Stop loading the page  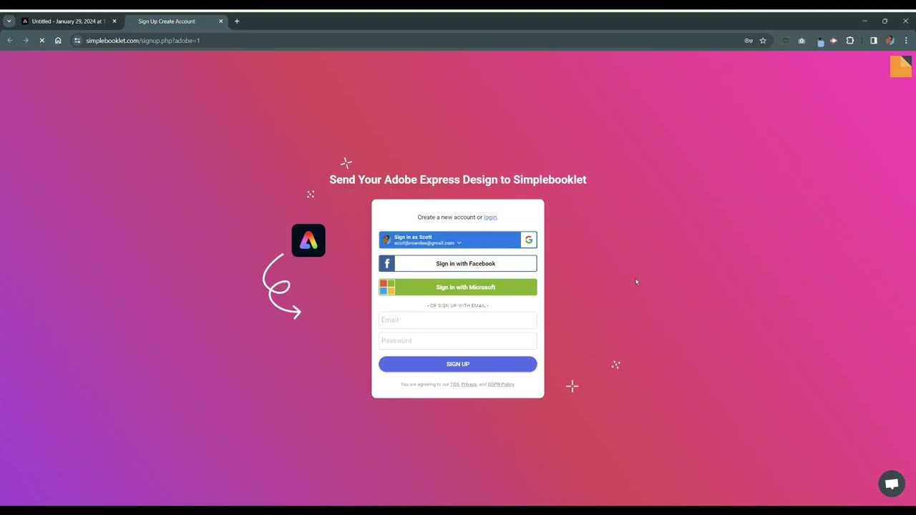coord(42,41)
